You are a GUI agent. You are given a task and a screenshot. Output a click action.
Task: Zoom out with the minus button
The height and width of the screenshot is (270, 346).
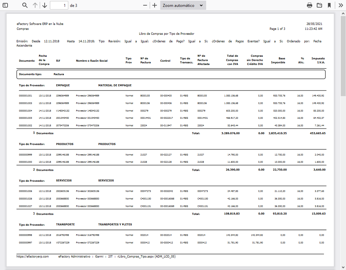[145, 5]
